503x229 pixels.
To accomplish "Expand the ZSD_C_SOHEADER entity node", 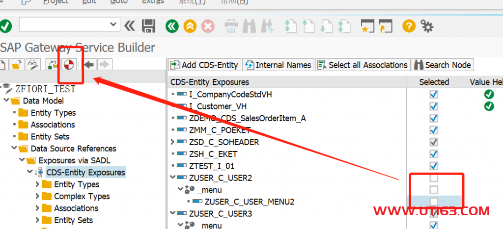I will click(x=172, y=142).
